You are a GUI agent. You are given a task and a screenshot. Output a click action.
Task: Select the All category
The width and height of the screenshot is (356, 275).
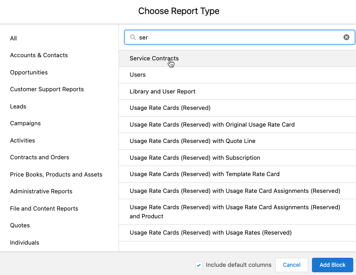pyautogui.click(x=14, y=39)
